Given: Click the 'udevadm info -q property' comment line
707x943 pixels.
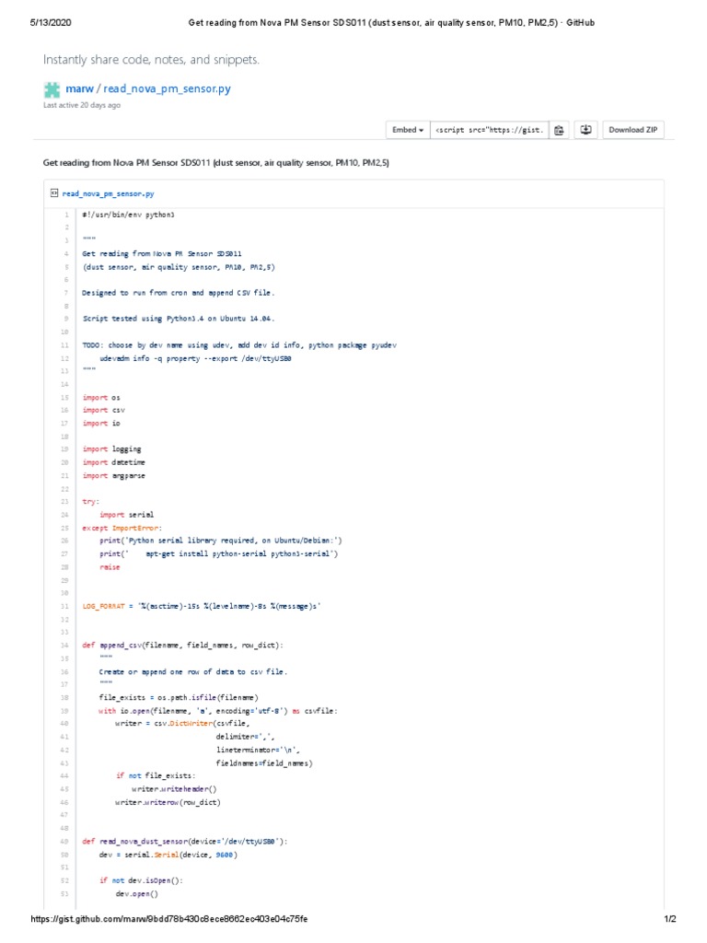Looking at the screenshot, I should click(195, 358).
